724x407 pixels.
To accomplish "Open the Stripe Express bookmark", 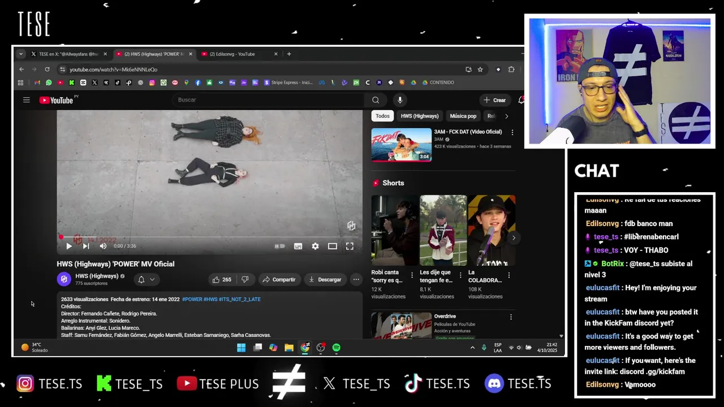I will (x=288, y=83).
